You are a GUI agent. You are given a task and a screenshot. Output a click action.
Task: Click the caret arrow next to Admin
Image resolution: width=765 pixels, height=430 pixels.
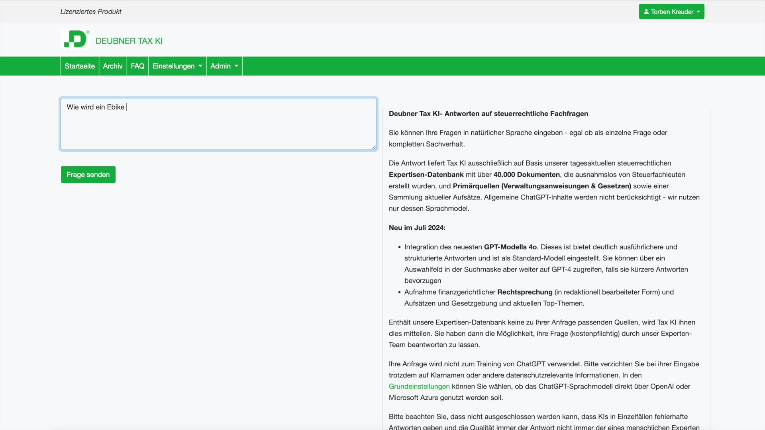(236, 66)
